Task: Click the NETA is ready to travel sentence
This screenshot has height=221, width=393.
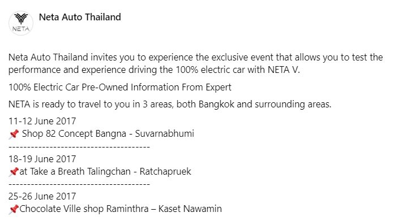Action: point(170,104)
